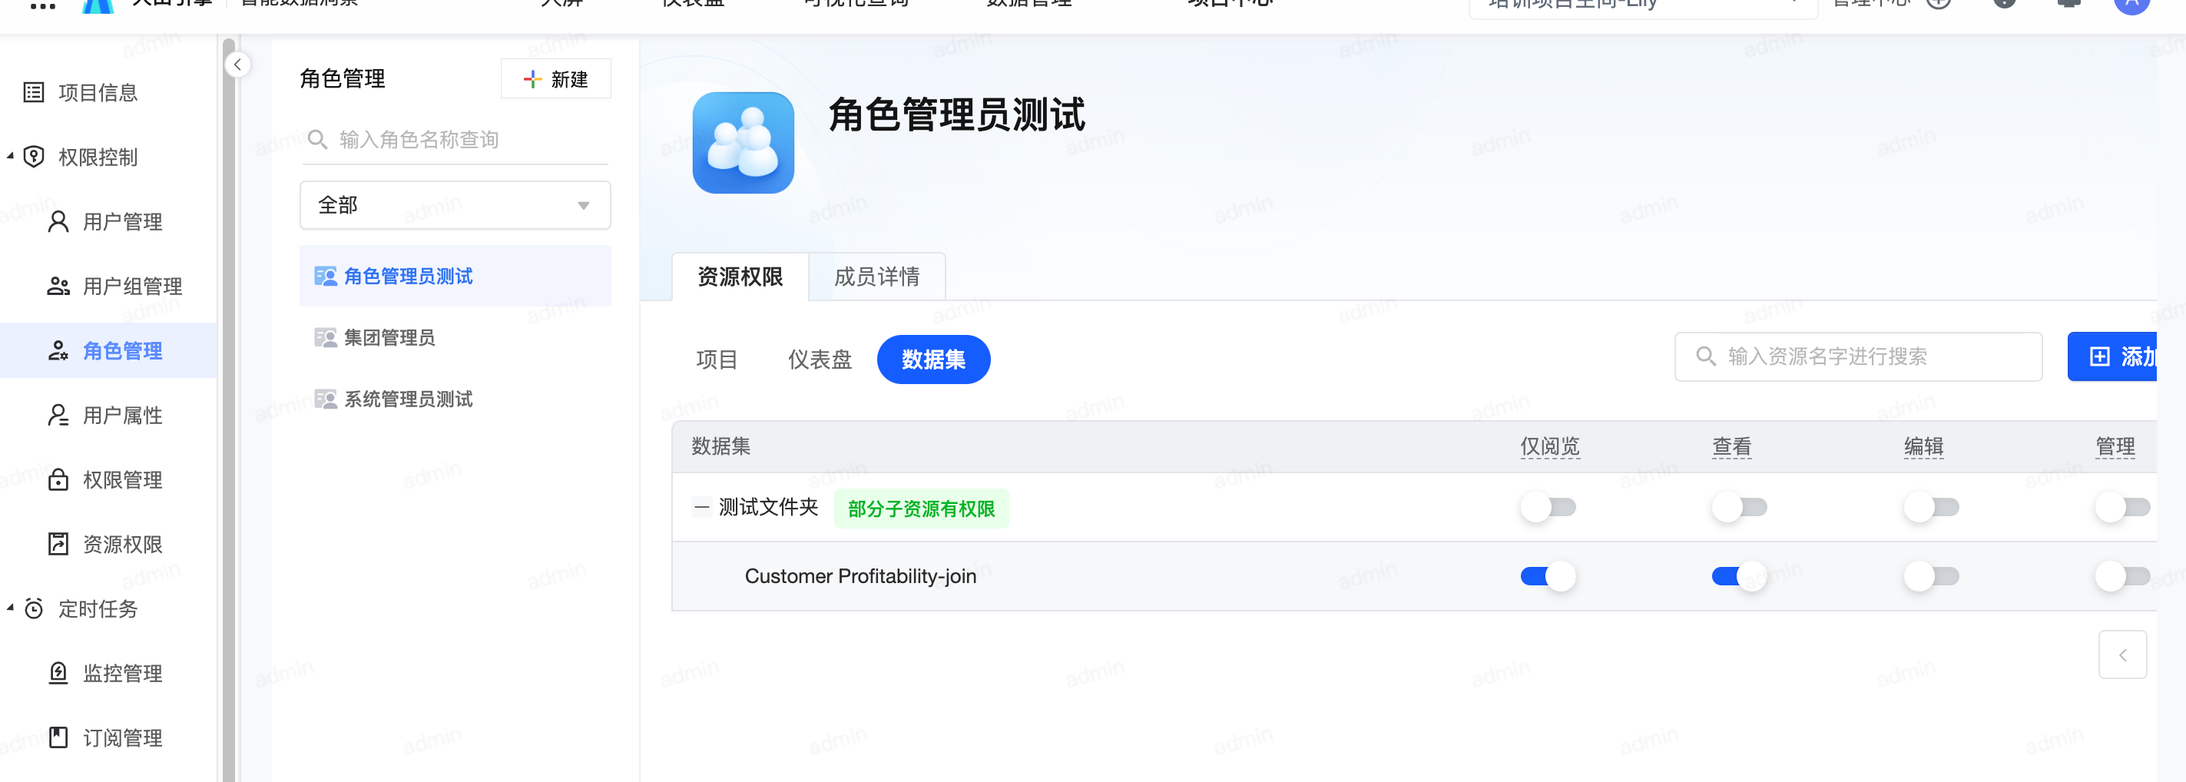Collapse the 测试文件夹 folder row

701,508
